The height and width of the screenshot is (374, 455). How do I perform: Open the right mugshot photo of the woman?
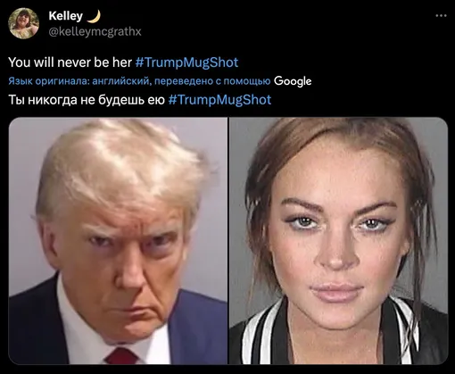click(338, 241)
